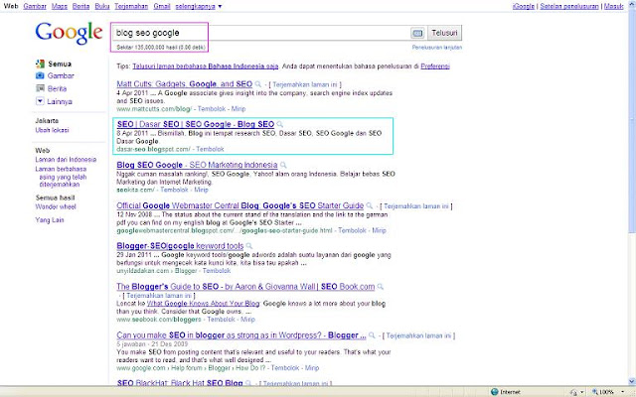The height and width of the screenshot is (397, 636).
Task: Filter by Laman berbahasa asing yang telah diterjemahkan
Action: click(x=61, y=177)
